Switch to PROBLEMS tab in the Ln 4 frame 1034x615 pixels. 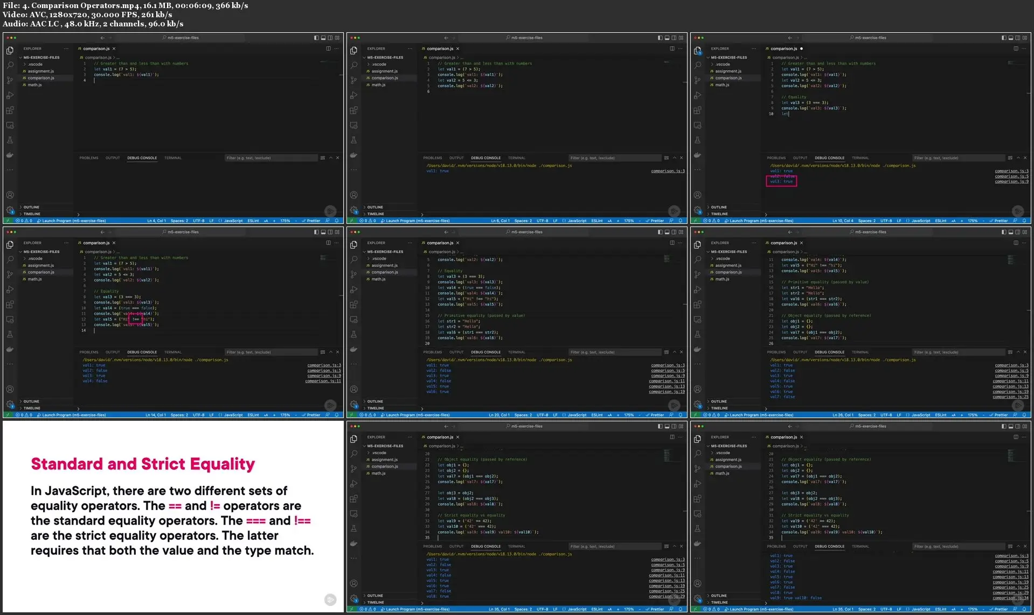click(89, 158)
